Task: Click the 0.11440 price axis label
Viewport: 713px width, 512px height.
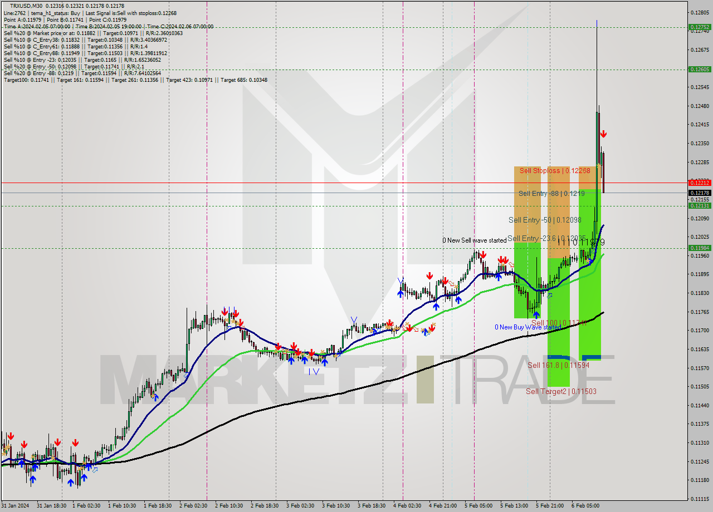Action: coord(700,405)
